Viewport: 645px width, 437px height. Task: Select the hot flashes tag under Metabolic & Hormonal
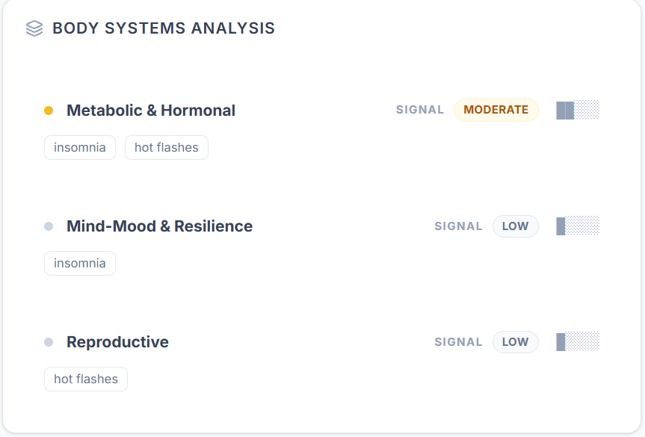pos(166,147)
